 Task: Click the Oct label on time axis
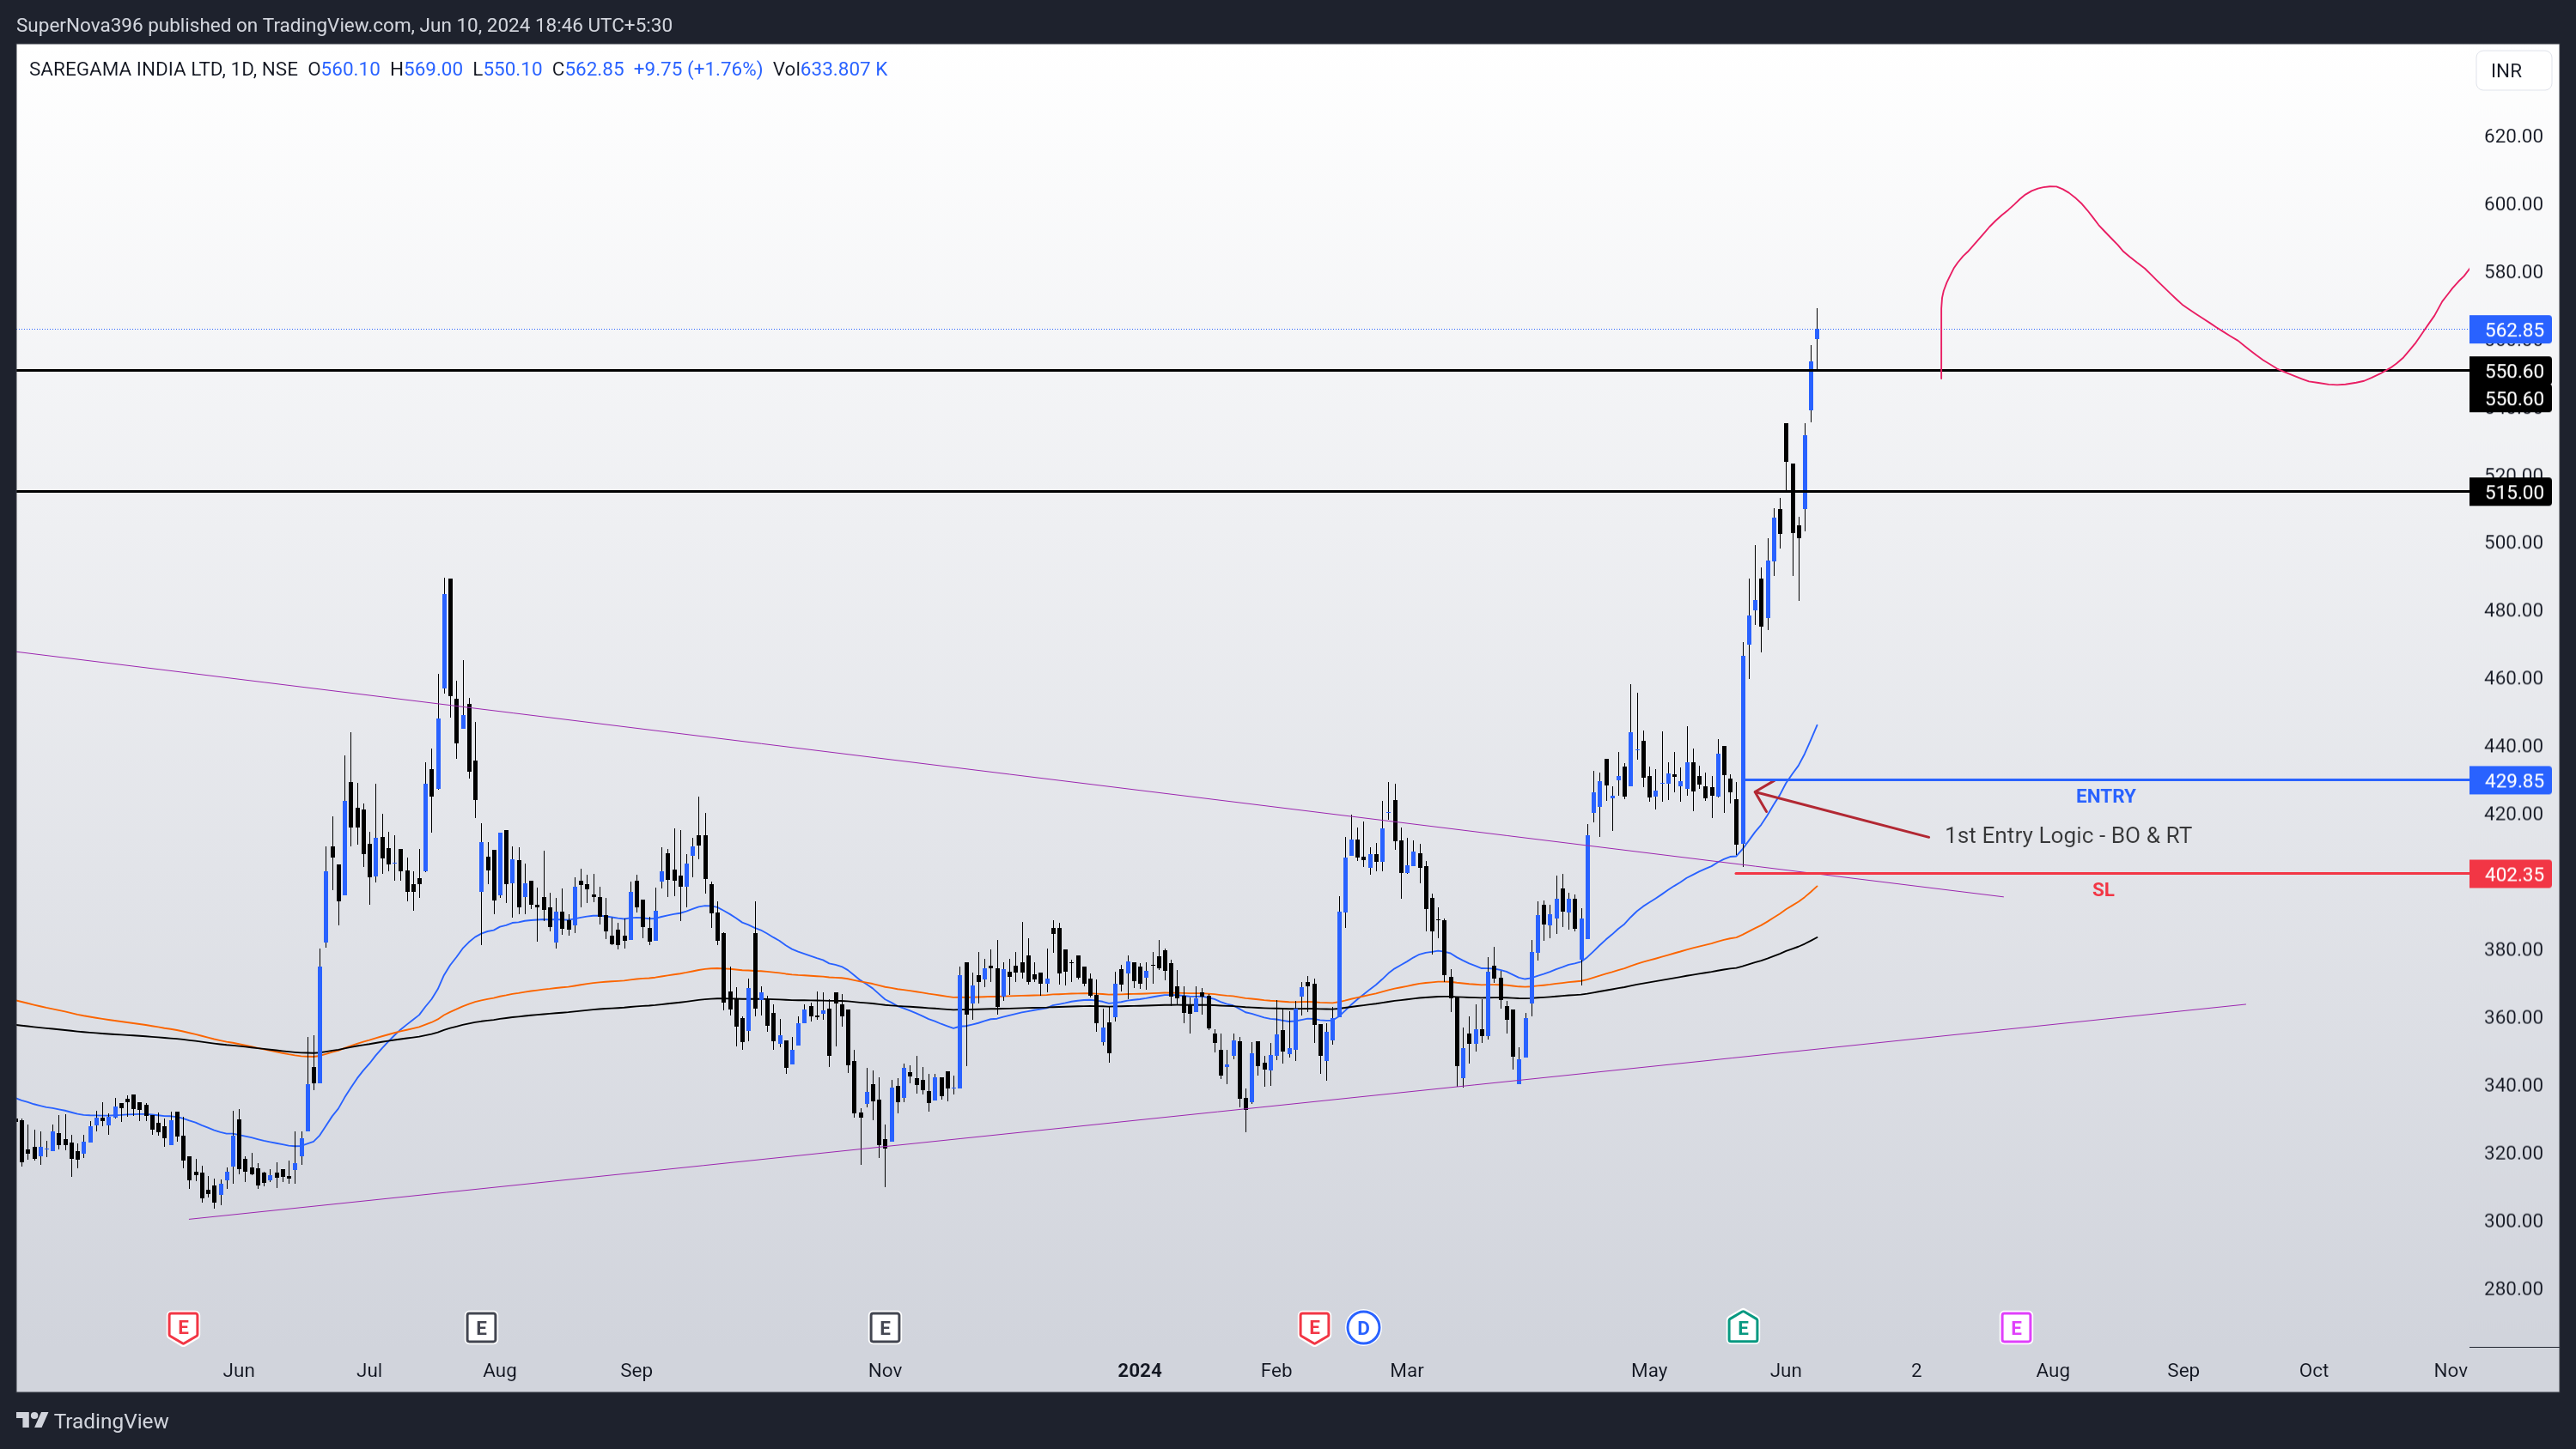(2313, 1370)
